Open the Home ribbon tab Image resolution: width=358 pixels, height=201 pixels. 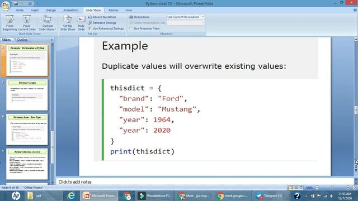(x=20, y=10)
